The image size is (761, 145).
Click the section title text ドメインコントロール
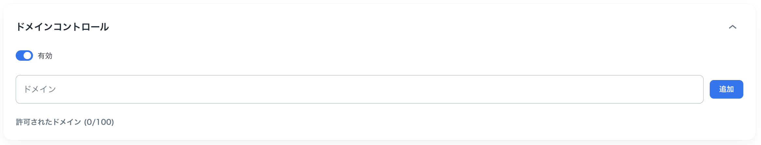pos(62,27)
